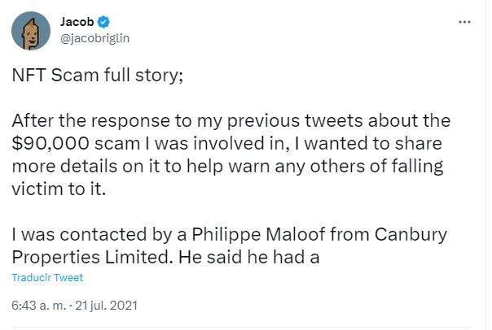Open the three-dot more options menu
Screen dimensions: 492x330
pos(464,22)
